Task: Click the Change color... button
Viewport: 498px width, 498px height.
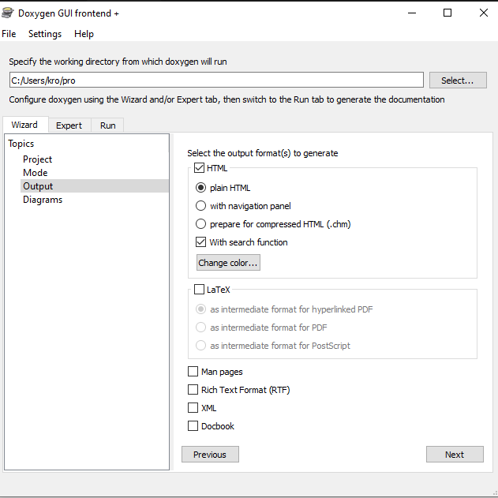Action: [228, 263]
